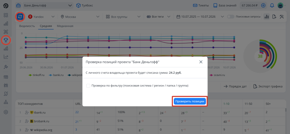Image resolution: width=290 pixels, height=134 pixels.
Task: Switch to the Медианная tab
Action: coord(65,26)
